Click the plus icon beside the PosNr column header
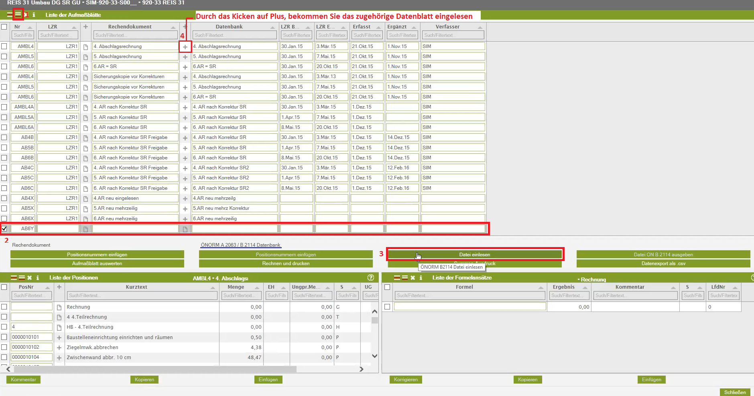754x396 pixels. [59, 287]
